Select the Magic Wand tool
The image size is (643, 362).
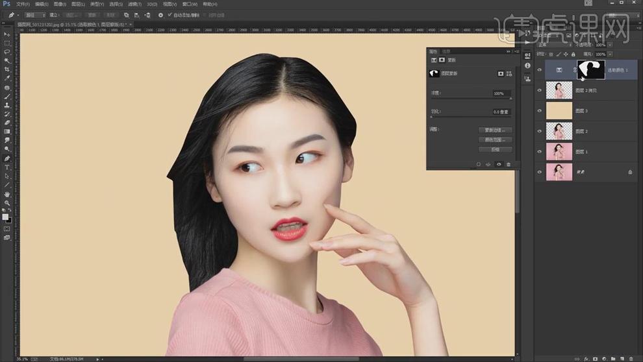coord(7,60)
